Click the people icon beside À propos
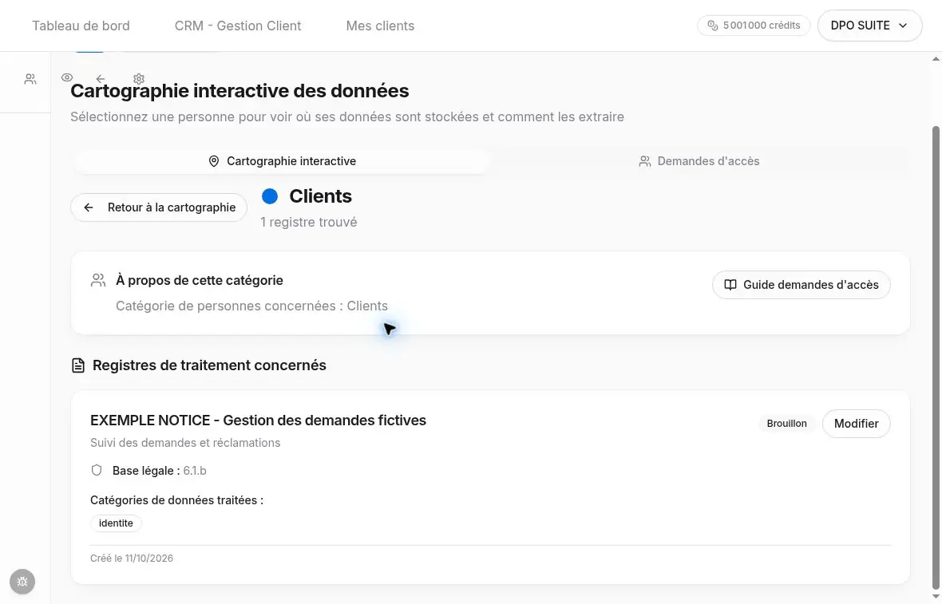 [98, 280]
